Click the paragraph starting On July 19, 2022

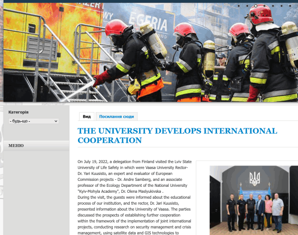point(134,176)
